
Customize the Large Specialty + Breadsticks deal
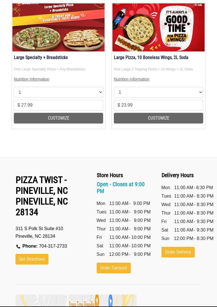[58, 118]
